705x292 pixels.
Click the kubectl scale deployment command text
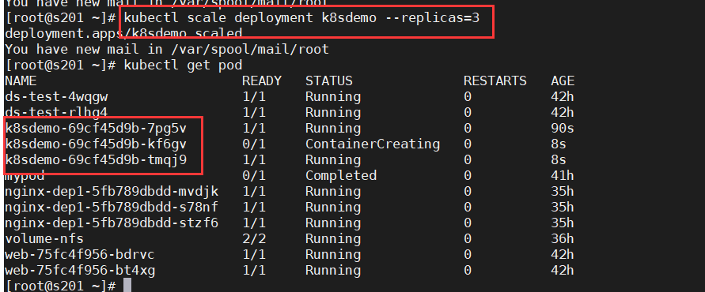coord(301,18)
